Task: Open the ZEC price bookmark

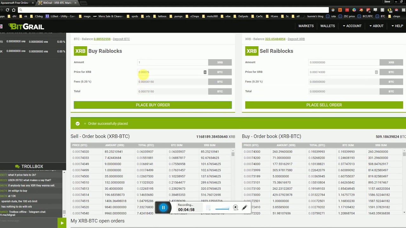Action: coord(347,16)
